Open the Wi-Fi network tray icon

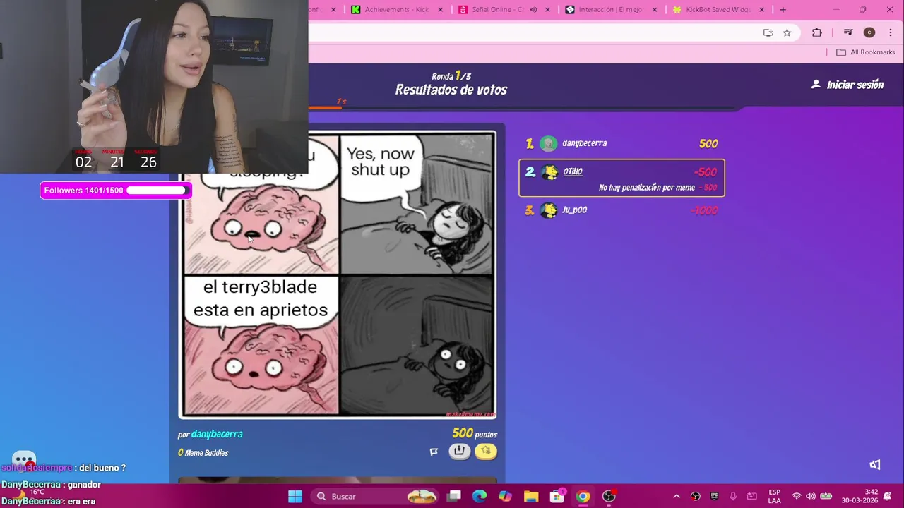pos(797,496)
